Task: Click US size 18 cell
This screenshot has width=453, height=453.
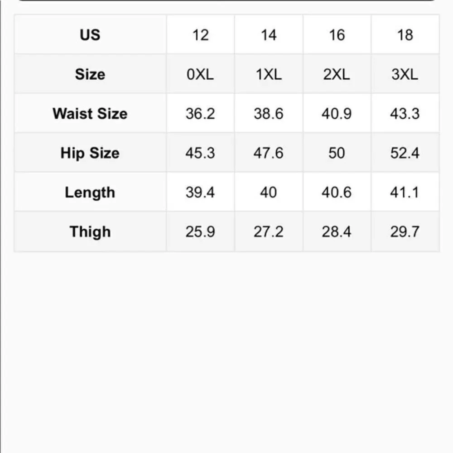Action: coord(405,34)
